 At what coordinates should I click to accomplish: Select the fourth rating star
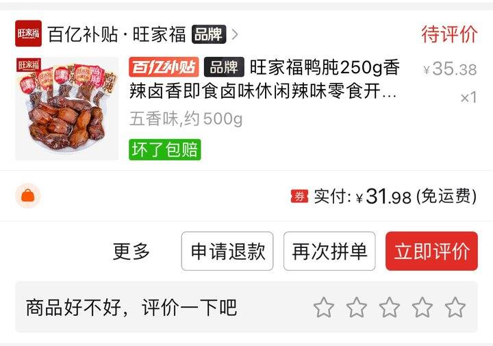[x=422, y=307]
